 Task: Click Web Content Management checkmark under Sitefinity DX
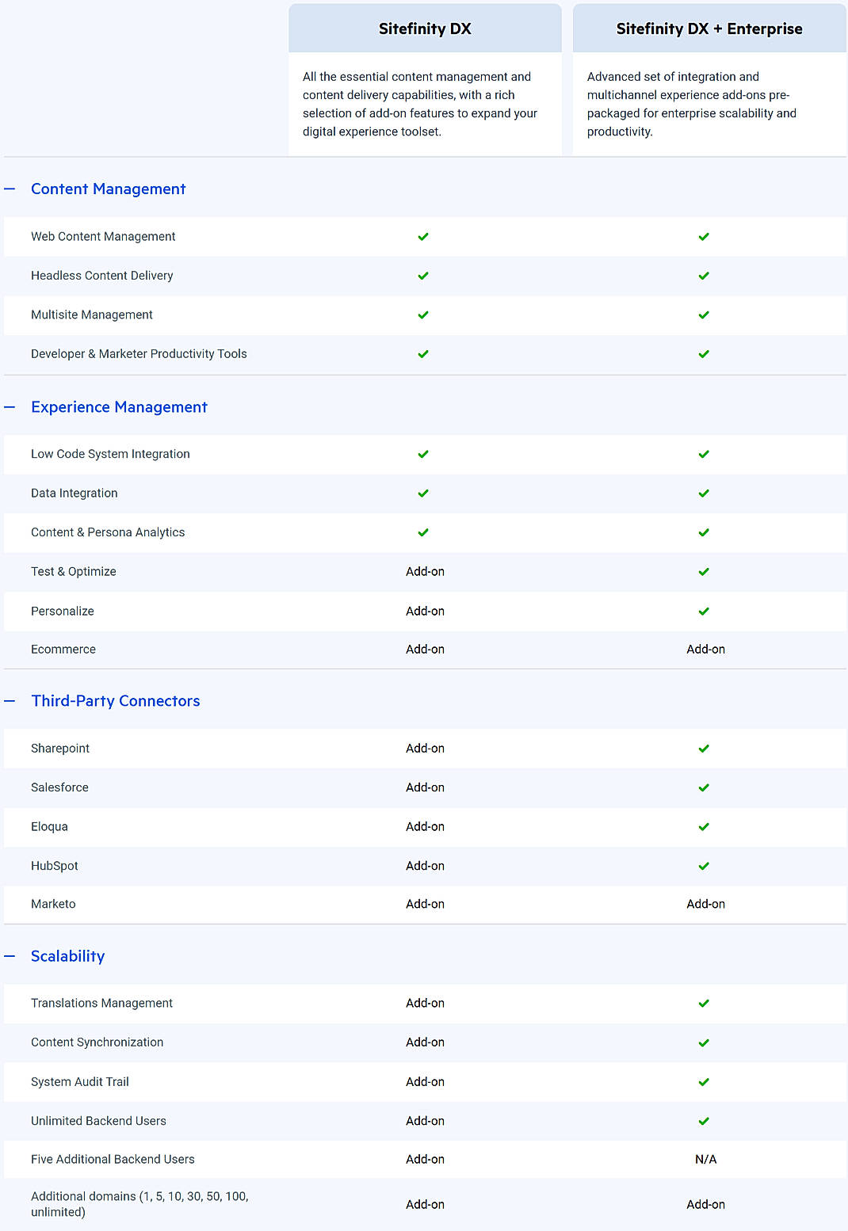[423, 237]
